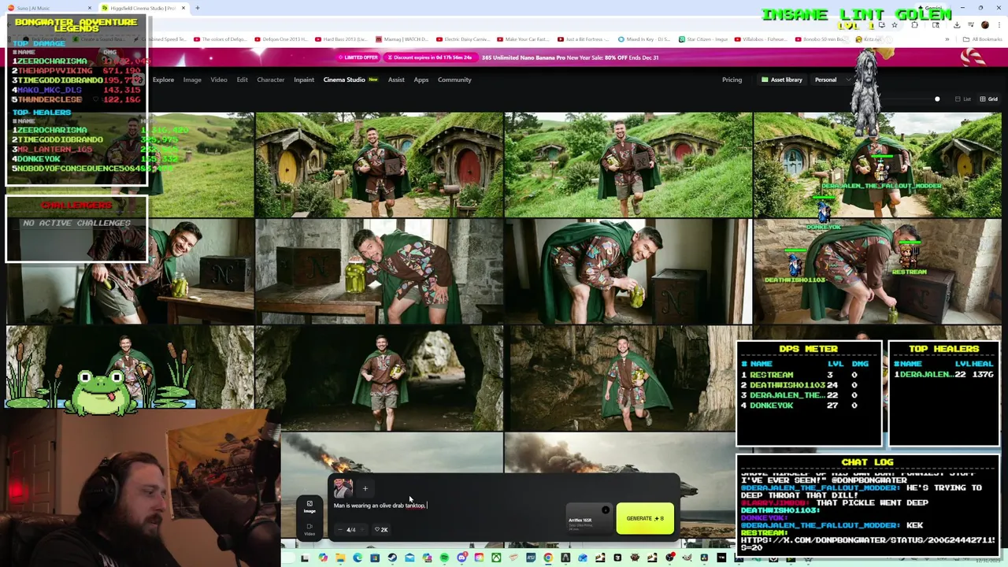The width and height of the screenshot is (1008, 567).
Task: Open Chrome from taskbar
Action: 548,558
